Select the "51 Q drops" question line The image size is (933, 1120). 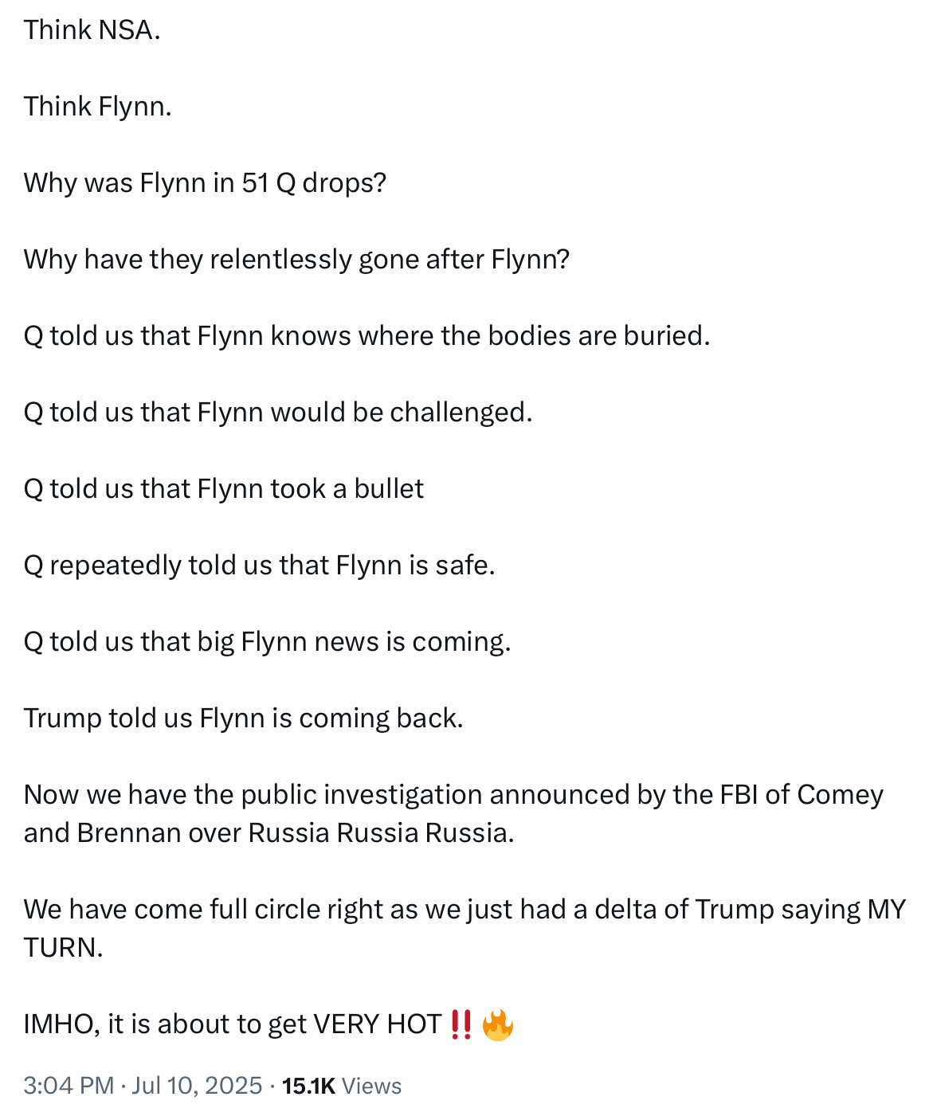(x=205, y=183)
